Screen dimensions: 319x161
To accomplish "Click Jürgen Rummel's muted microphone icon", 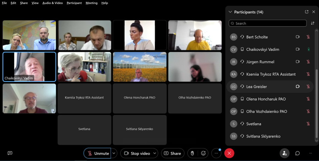I will 308,61.
